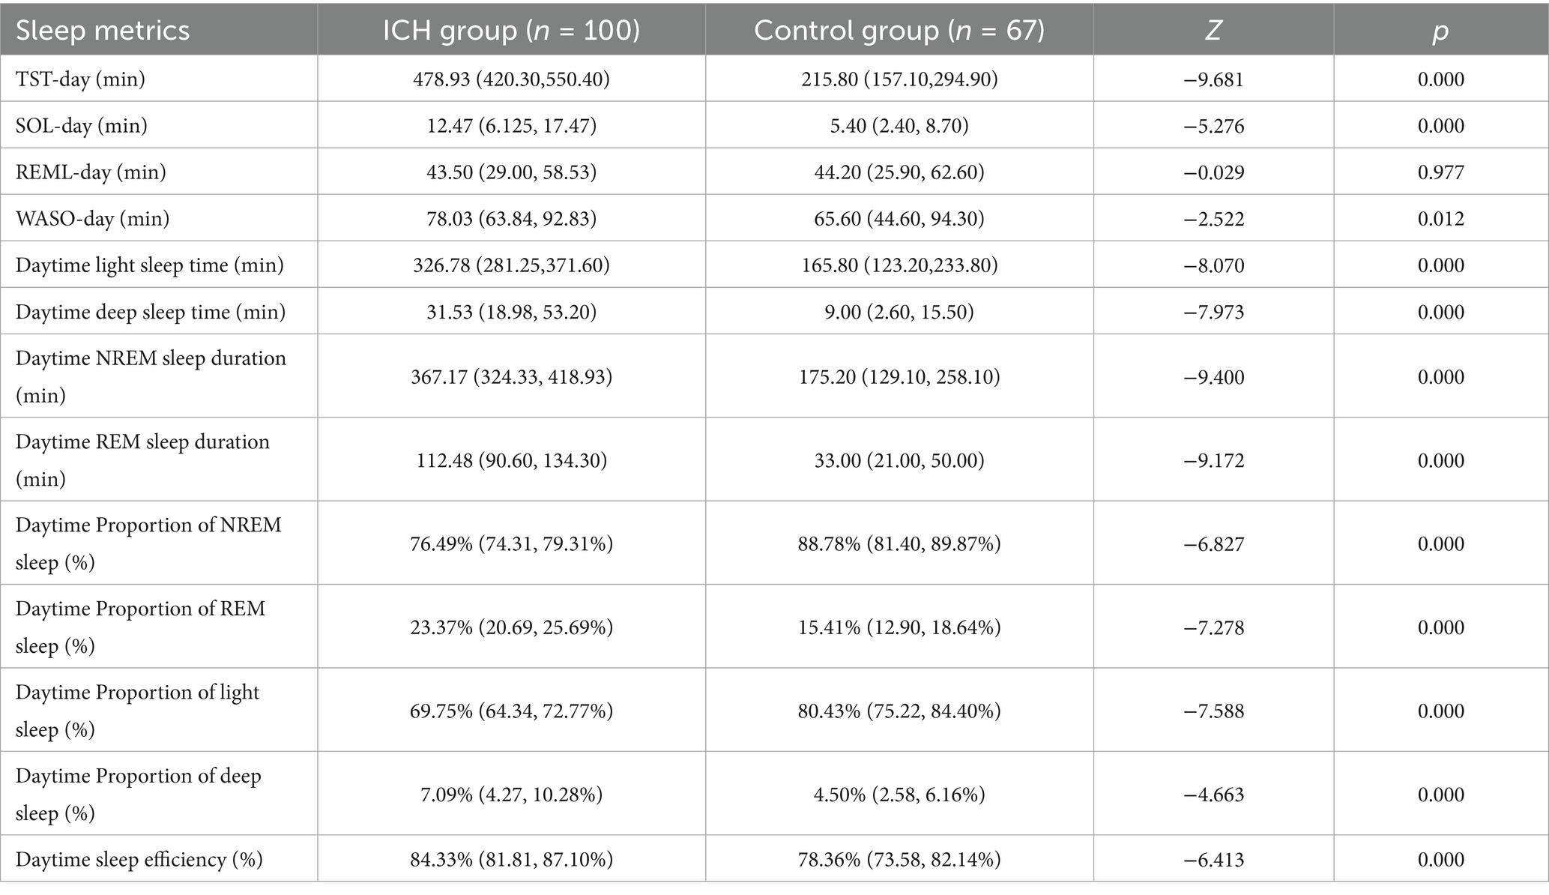Select the TST-day (min) row label

[80, 79]
